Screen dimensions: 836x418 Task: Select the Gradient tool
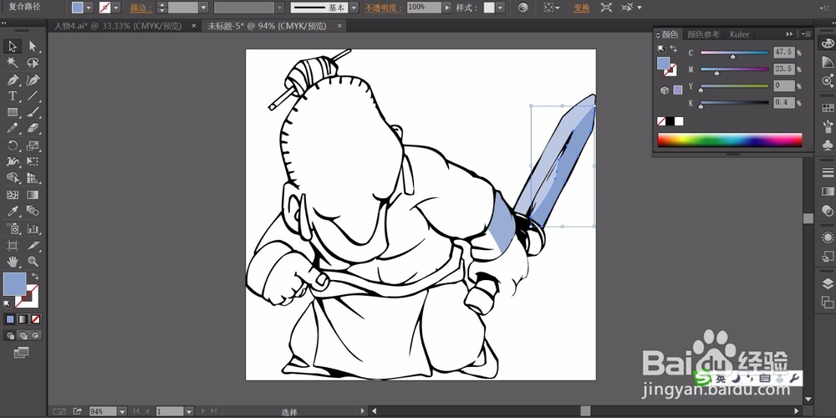(x=33, y=195)
